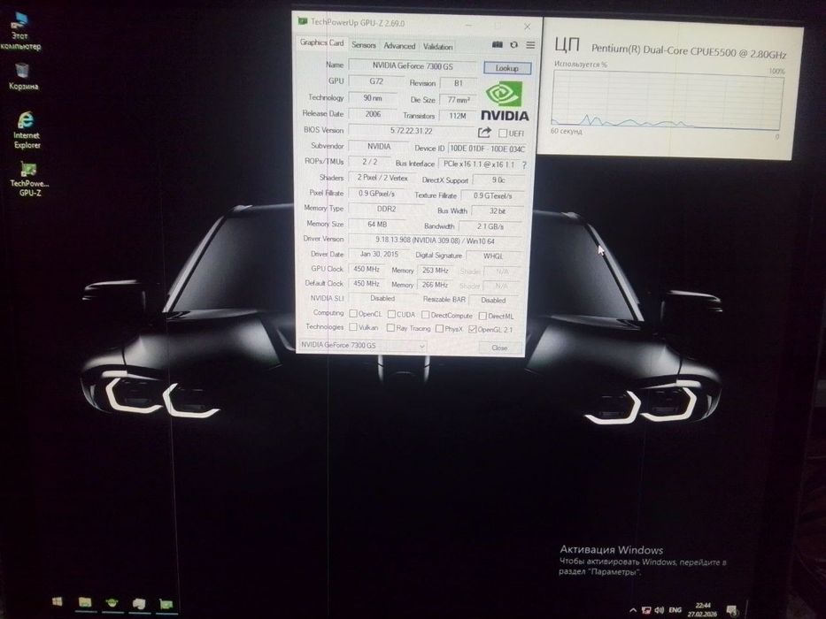Click the Name field NVIDIA GeForce 7300 GS
Screen dimensions: 826x619
coord(413,65)
